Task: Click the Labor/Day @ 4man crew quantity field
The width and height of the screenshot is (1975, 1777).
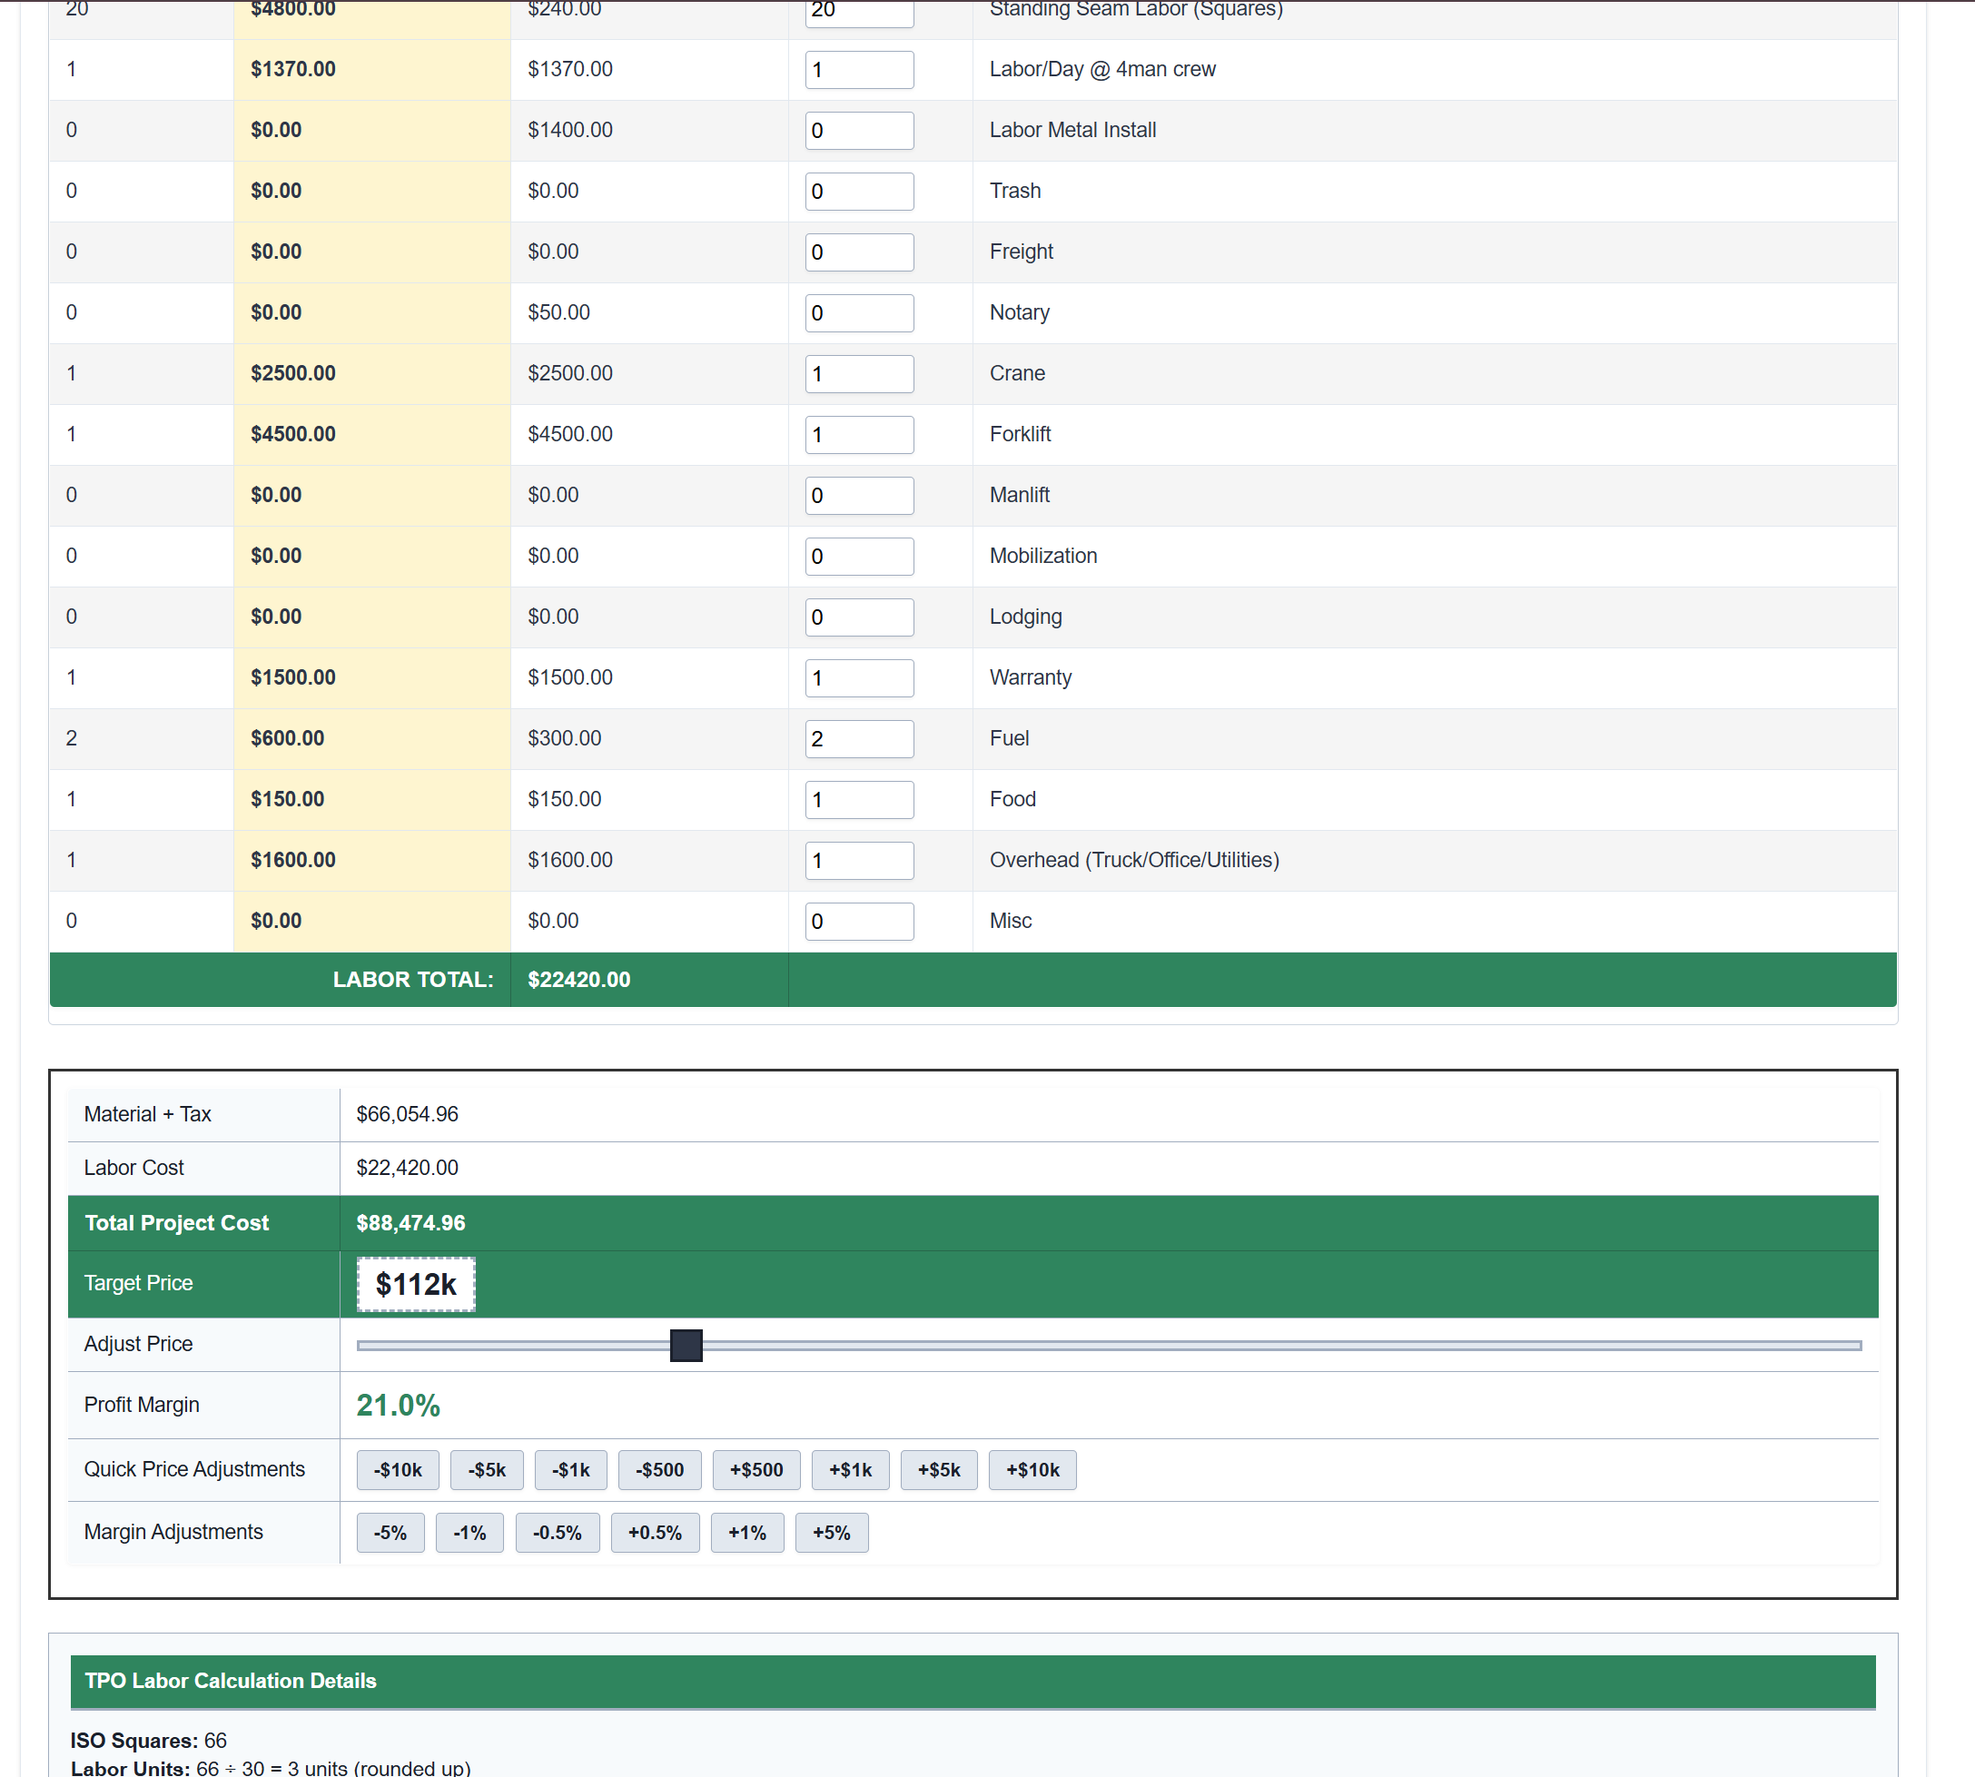Action: [x=858, y=69]
